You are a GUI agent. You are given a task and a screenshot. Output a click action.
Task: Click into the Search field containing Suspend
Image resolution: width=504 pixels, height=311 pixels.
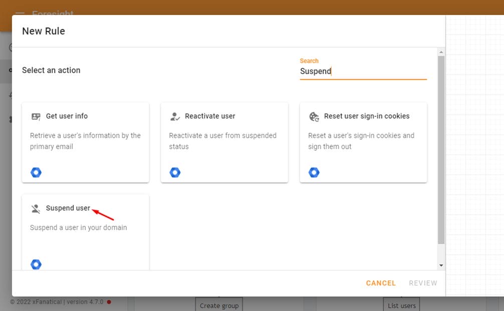[x=363, y=71]
